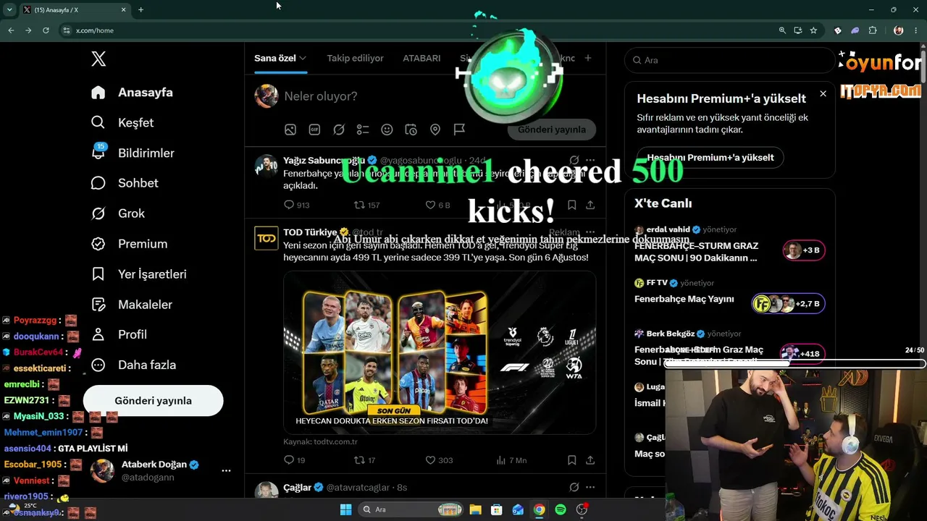The image size is (927, 521).
Task: Open Premium in the sidebar
Action: point(130,244)
